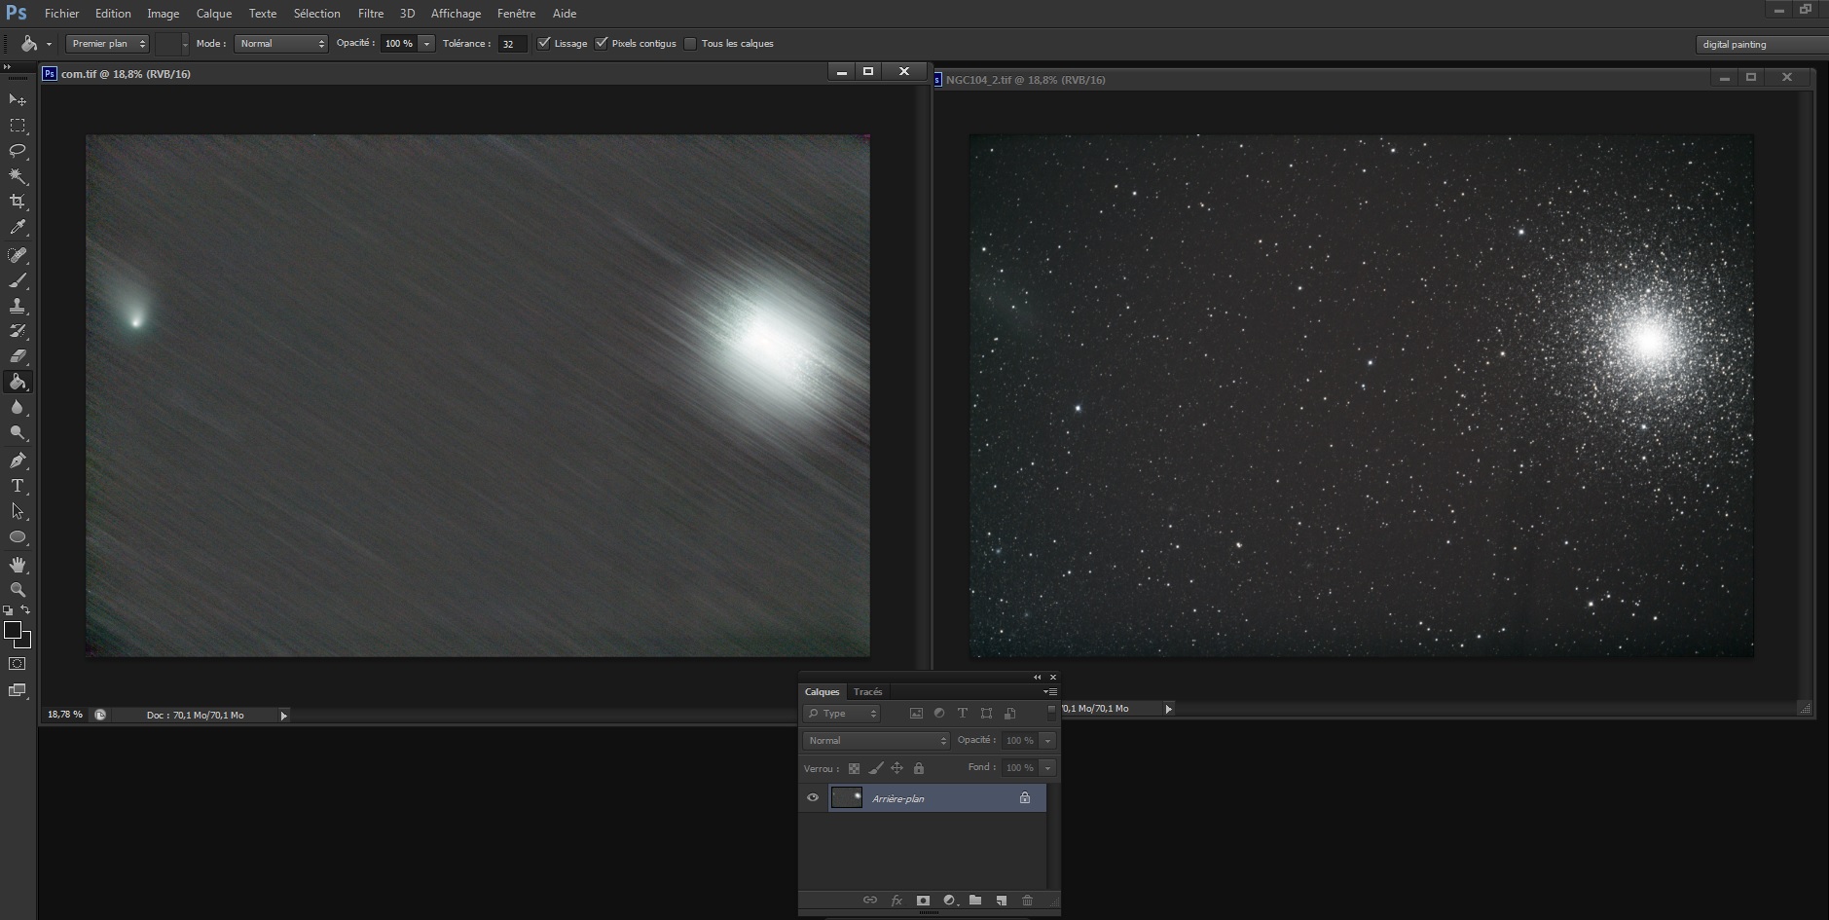
Task: Select the Eraser tool
Action: coord(18,356)
